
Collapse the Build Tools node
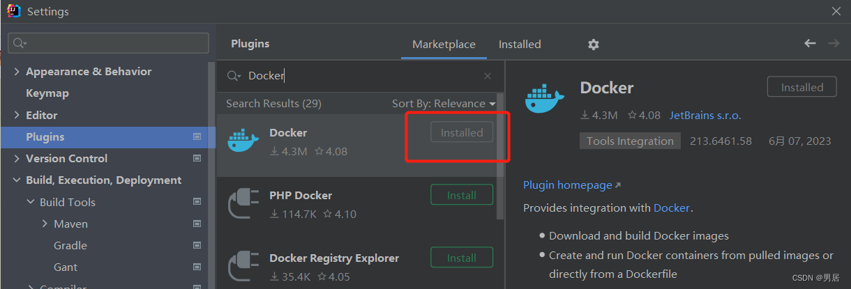[31, 202]
